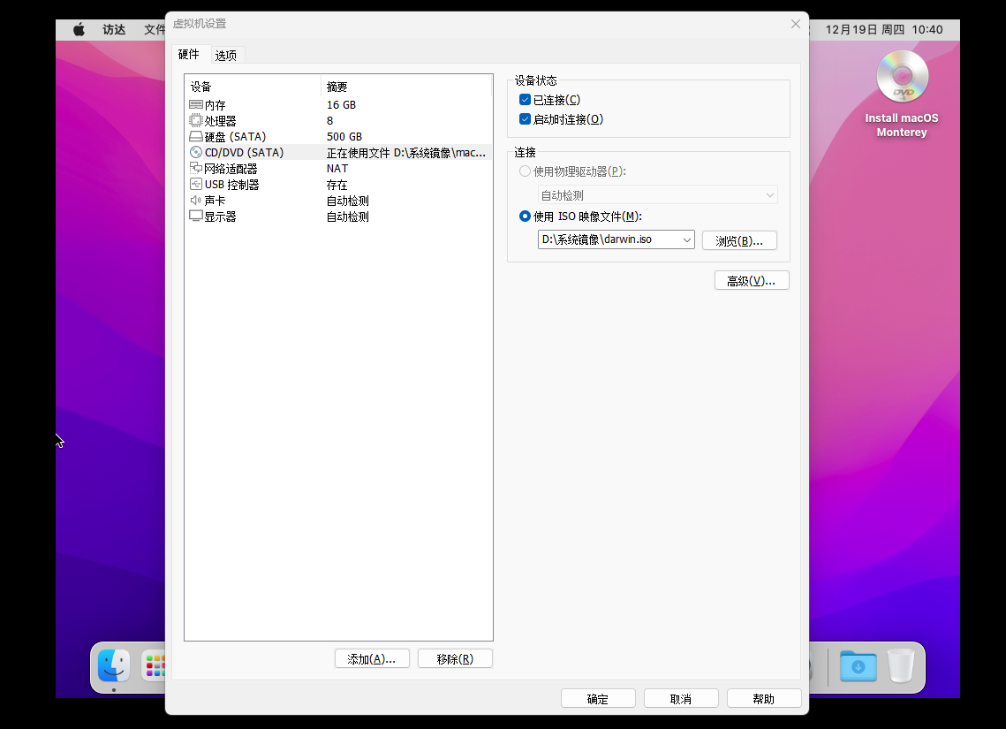Select the 处理器 processor icon

[196, 121]
